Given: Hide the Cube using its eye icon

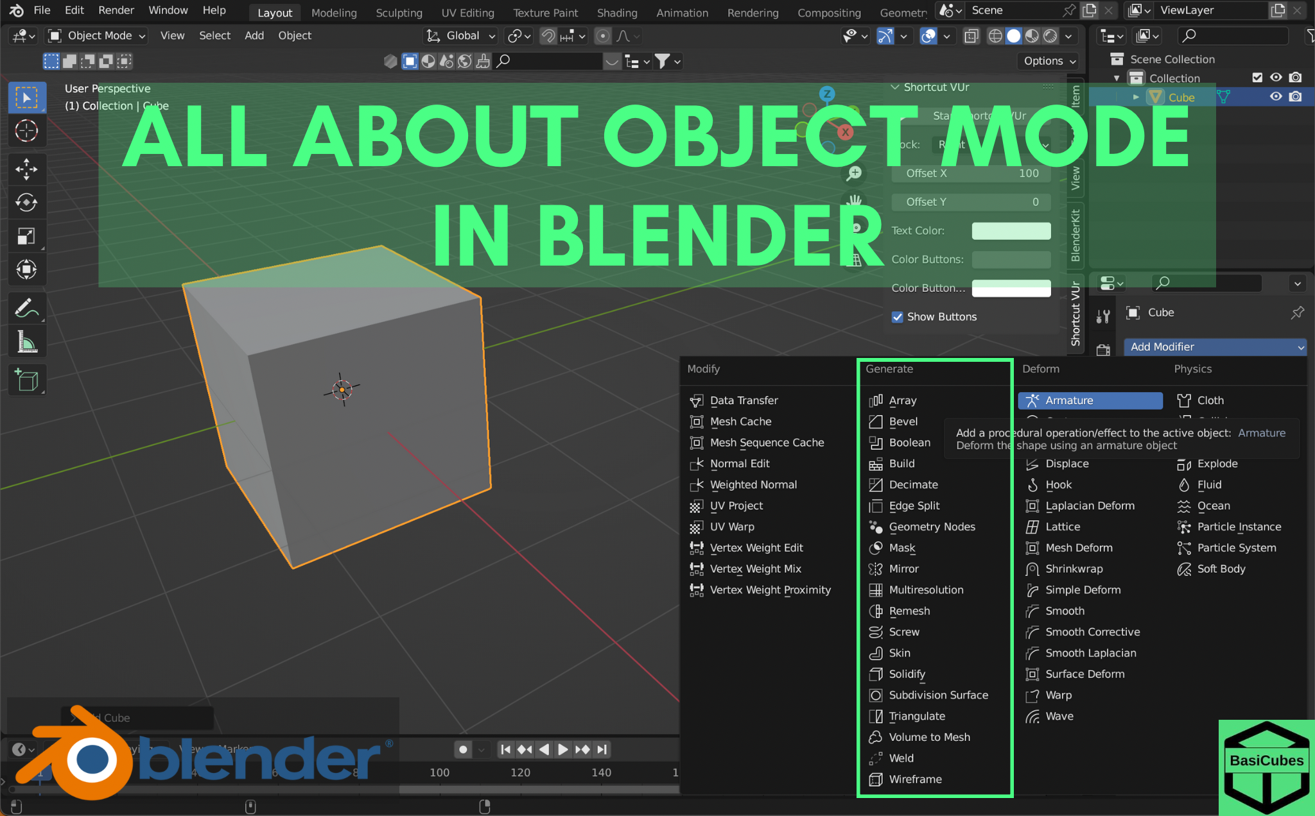Looking at the screenshot, I should 1275,96.
